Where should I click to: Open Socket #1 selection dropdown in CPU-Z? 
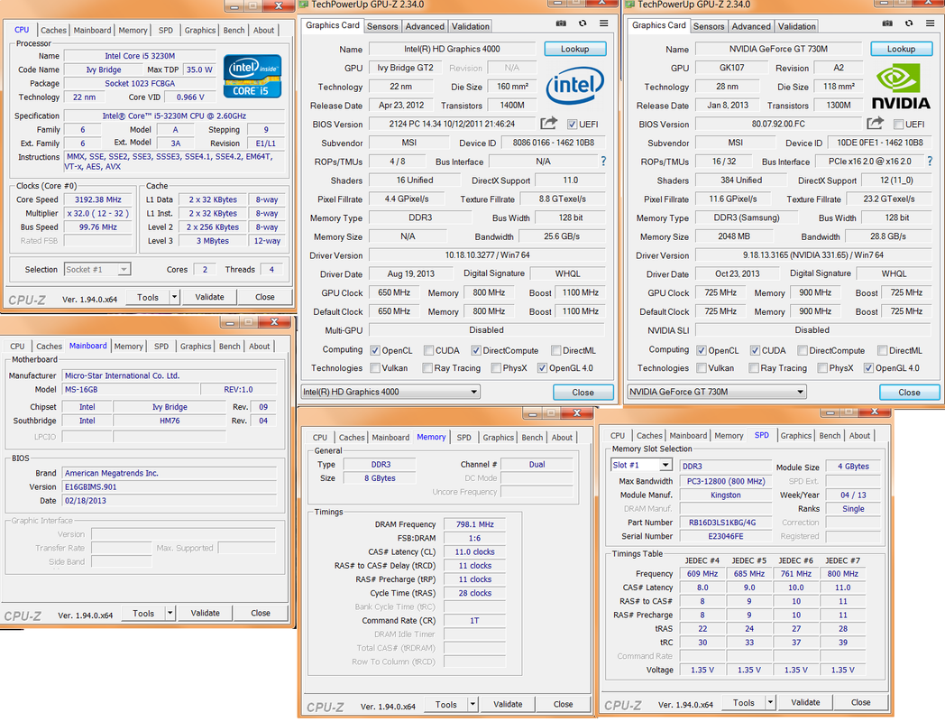click(x=97, y=270)
